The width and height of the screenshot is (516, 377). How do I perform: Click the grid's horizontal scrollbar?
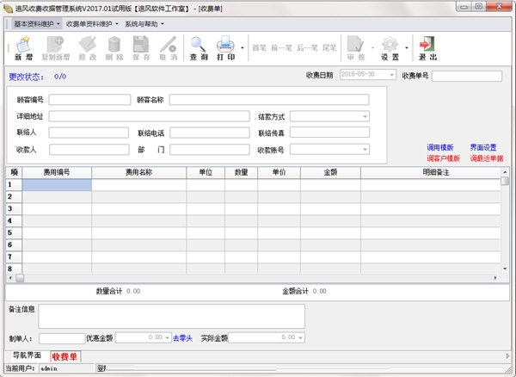pyautogui.click(x=258, y=278)
